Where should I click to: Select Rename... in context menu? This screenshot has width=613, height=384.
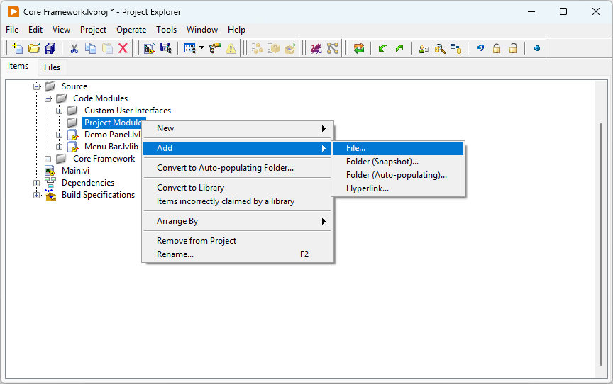coord(237,254)
